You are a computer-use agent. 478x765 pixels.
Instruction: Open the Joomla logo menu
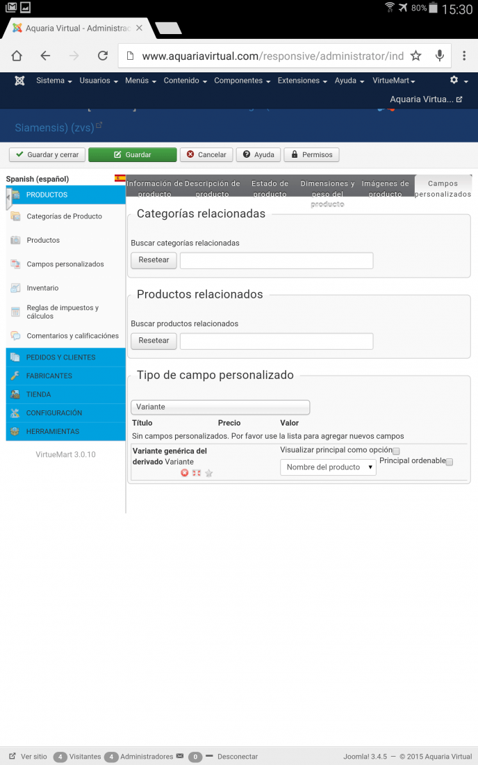[19, 81]
